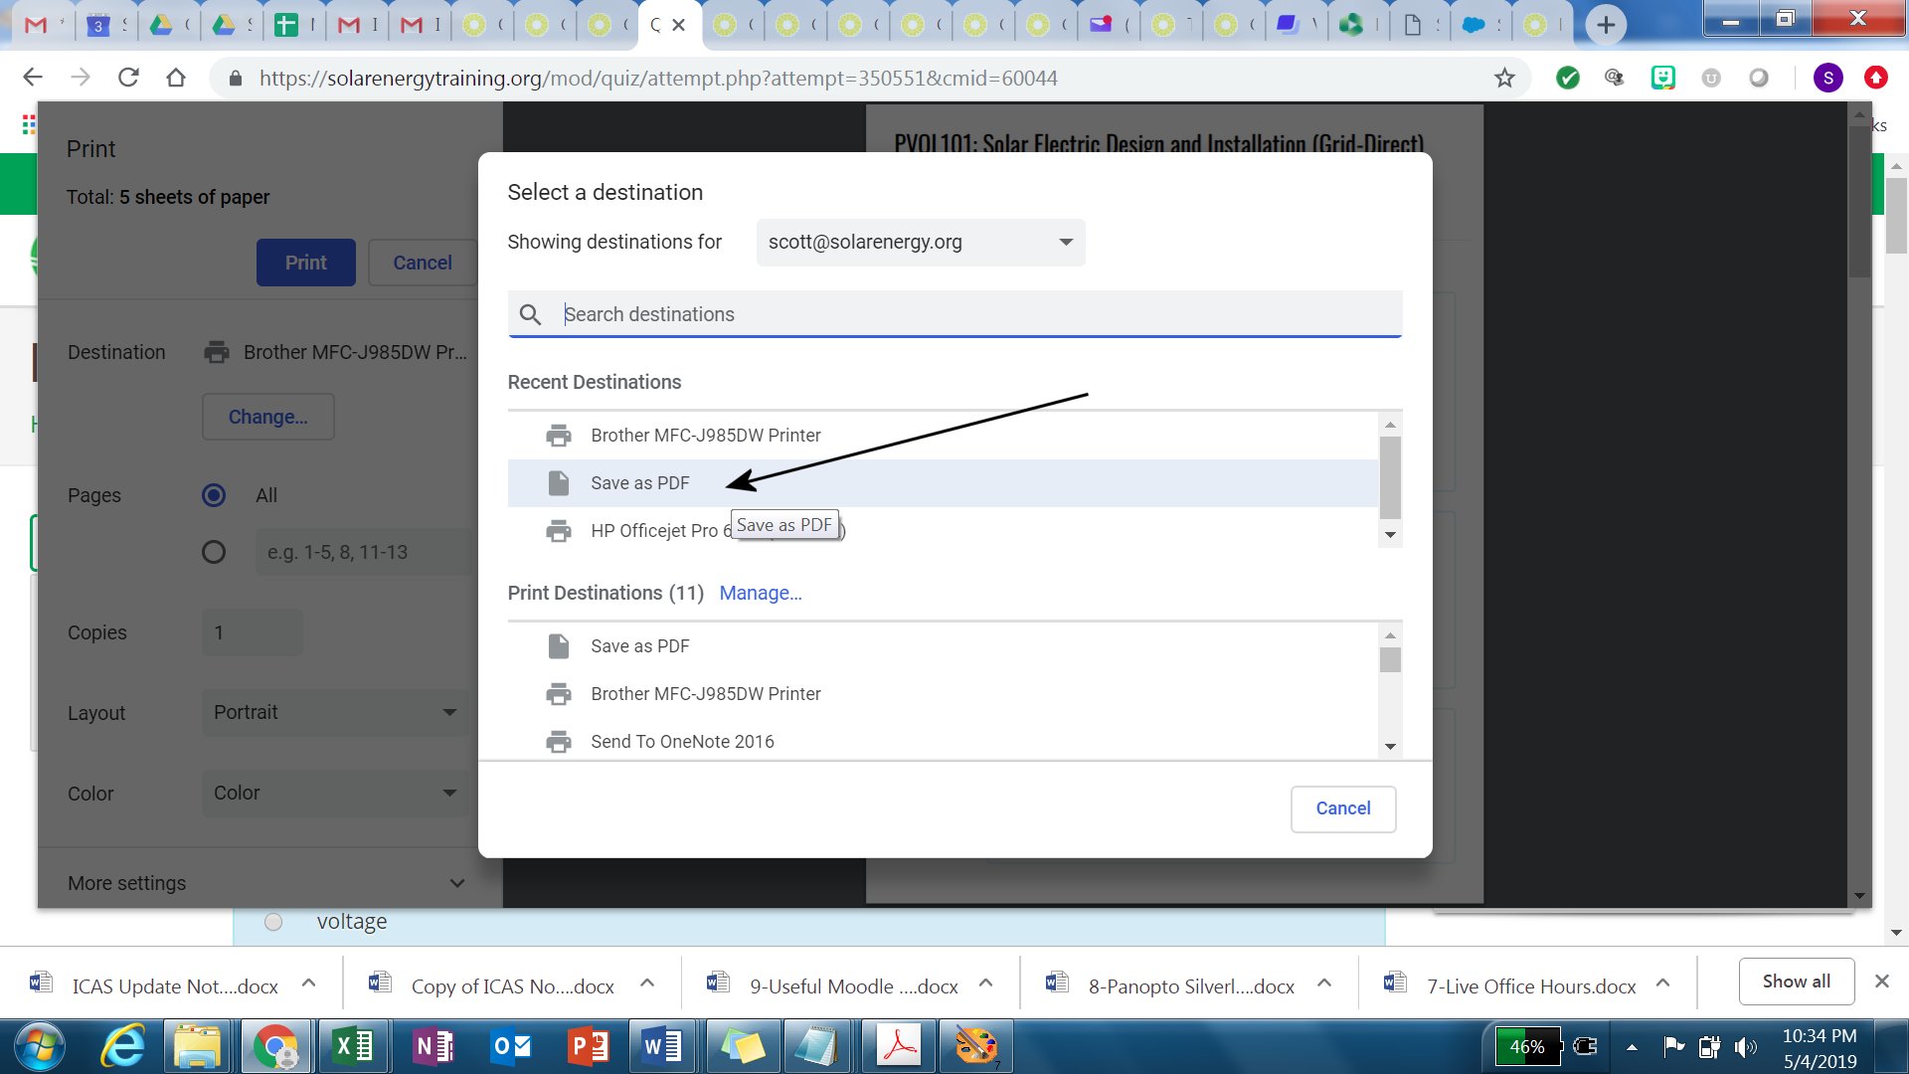
Task: Choose Save as PDF under Recent Destinations
Action: click(640, 482)
